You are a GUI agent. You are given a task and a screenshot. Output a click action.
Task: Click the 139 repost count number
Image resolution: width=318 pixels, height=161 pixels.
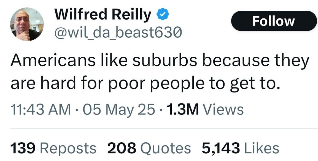click(23, 148)
